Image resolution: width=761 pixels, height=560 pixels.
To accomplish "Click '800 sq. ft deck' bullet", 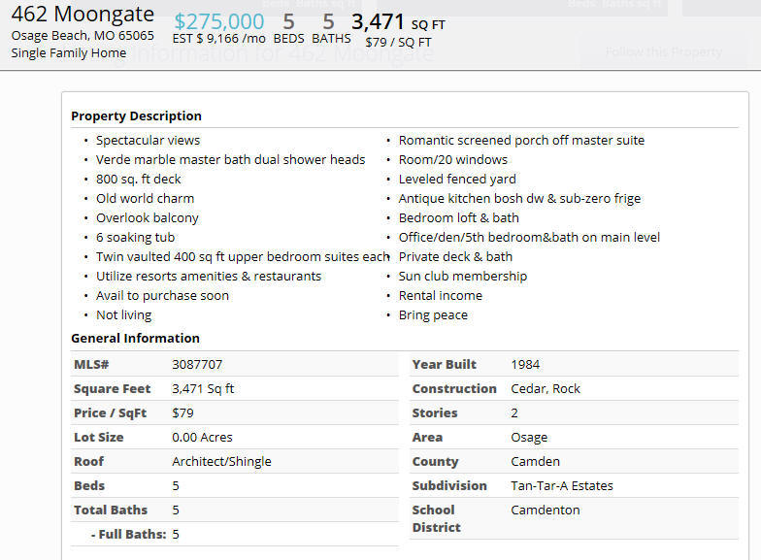I will tap(138, 179).
